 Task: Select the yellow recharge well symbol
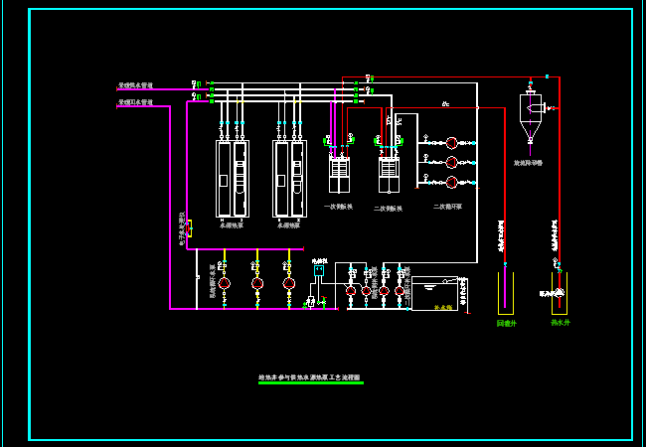506,294
